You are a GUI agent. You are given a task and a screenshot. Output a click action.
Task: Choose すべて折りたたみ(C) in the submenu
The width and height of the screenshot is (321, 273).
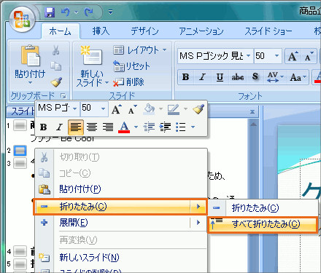click(x=263, y=224)
